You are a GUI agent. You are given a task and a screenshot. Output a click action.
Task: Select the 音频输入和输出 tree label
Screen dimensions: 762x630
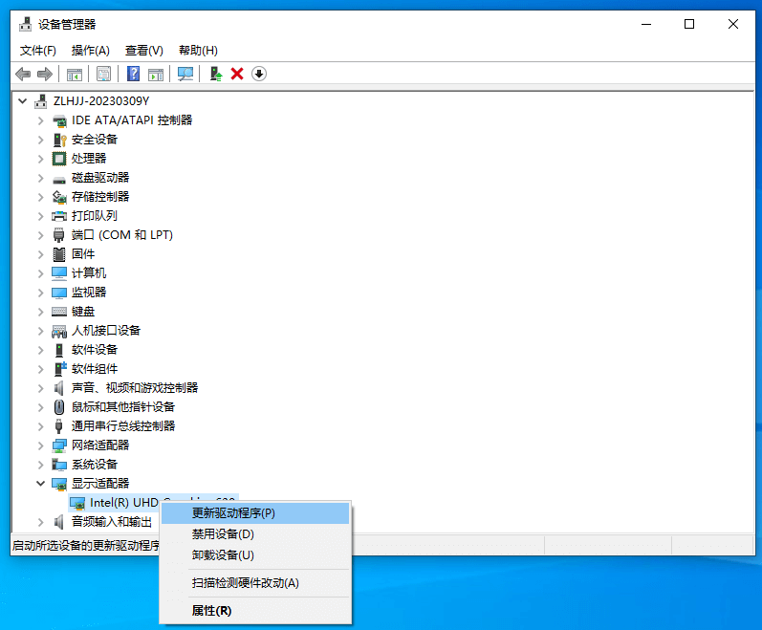112,522
